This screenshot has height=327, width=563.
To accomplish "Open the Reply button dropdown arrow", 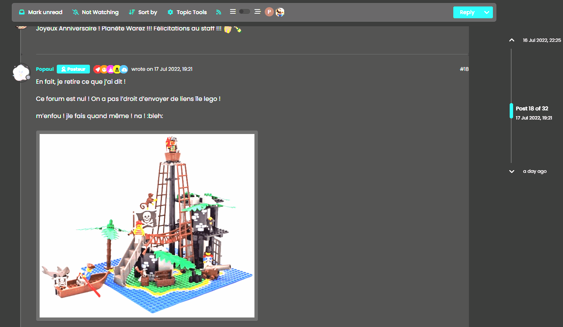I will point(486,12).
